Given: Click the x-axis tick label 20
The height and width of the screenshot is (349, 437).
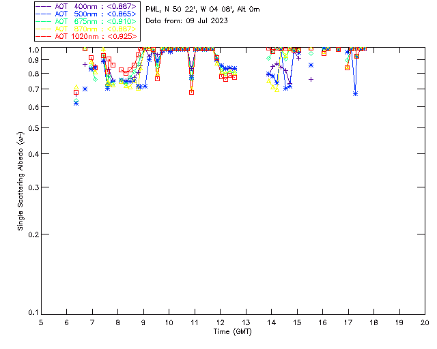Looking at the screenshot, I should [x=425, y=322].
